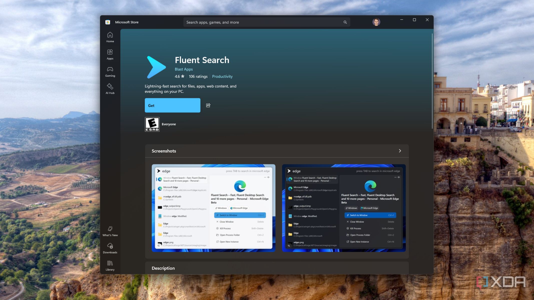Open the Productivity category link

(x=222, y=76)
